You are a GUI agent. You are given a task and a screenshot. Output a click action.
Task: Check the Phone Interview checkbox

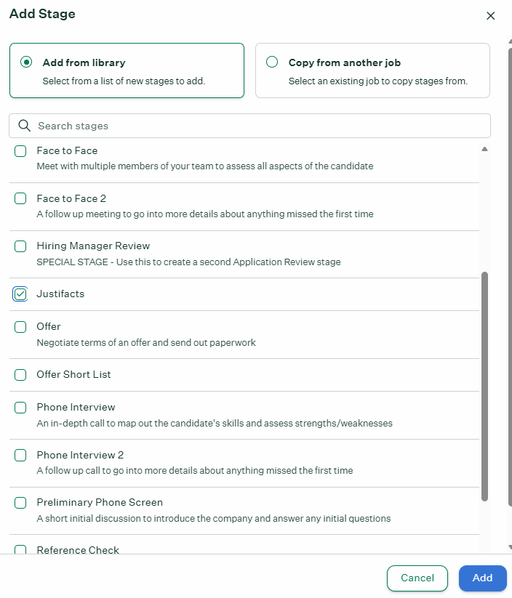click(20, 408)
